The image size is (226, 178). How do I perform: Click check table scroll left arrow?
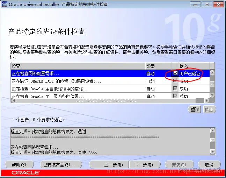point(14,100)
